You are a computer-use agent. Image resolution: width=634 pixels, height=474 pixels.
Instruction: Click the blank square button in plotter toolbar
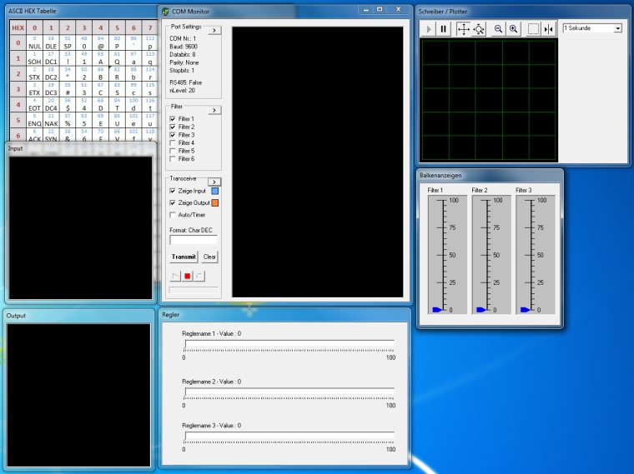pos(533,28)
